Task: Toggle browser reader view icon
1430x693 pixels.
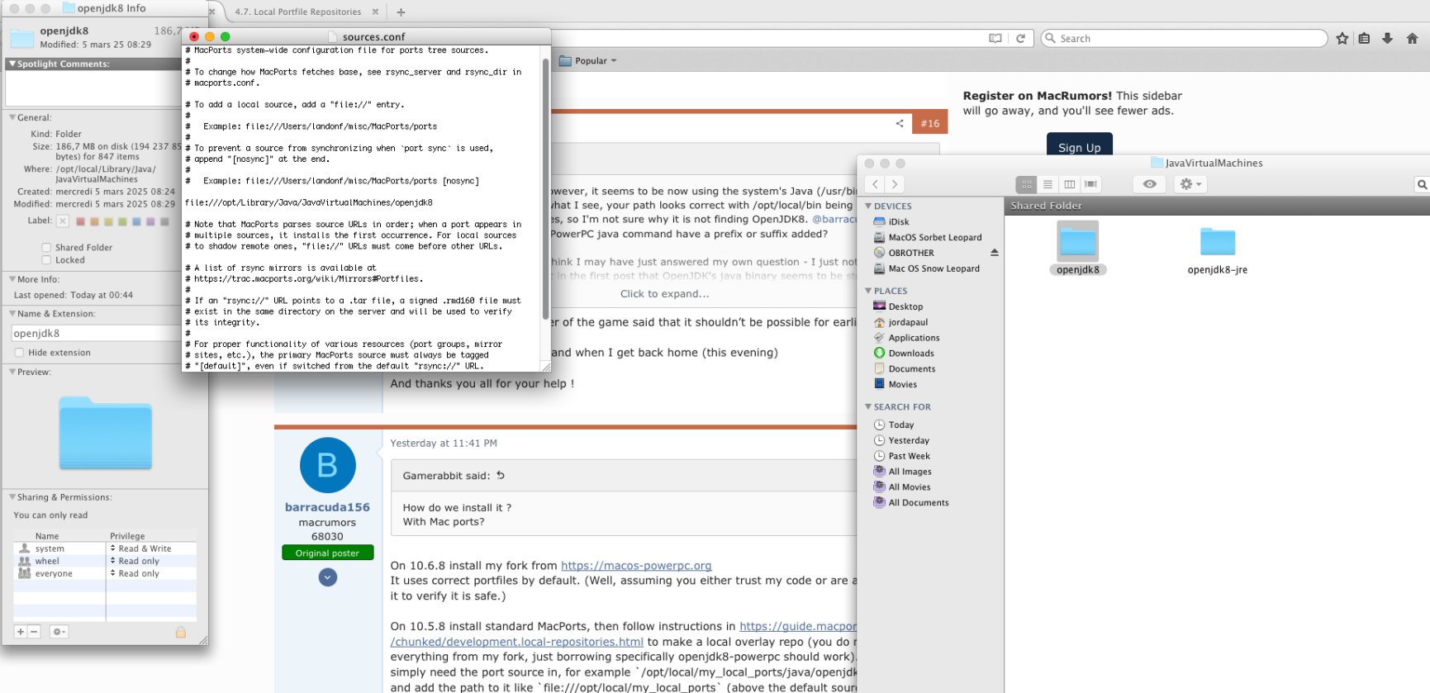Action: [x=995, y=38]
